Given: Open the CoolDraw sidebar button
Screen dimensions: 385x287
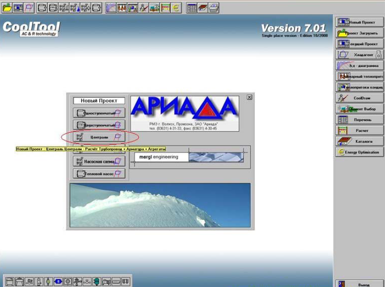Looking at the screenshot, I should [359, 98].
